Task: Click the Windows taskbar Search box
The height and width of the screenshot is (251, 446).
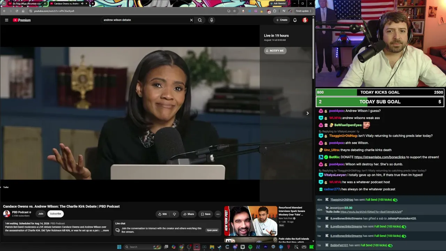Action: pos(143,247)
